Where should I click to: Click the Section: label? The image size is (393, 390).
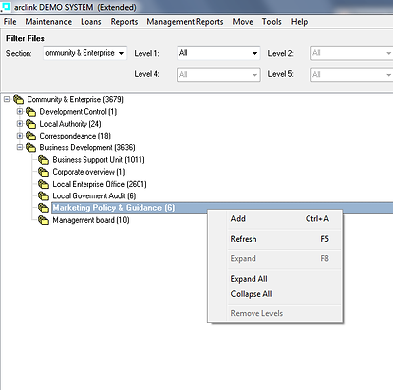19,53
